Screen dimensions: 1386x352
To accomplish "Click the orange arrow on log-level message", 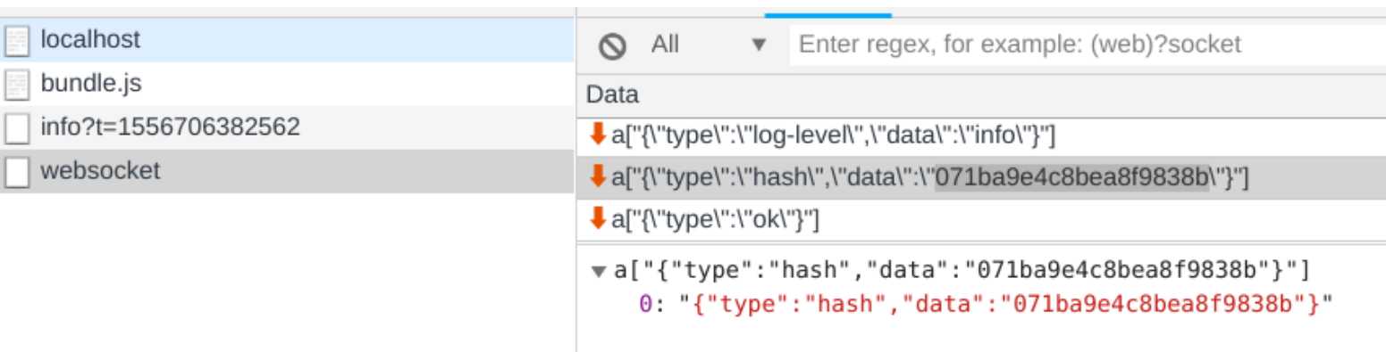I will click(598, 135).
